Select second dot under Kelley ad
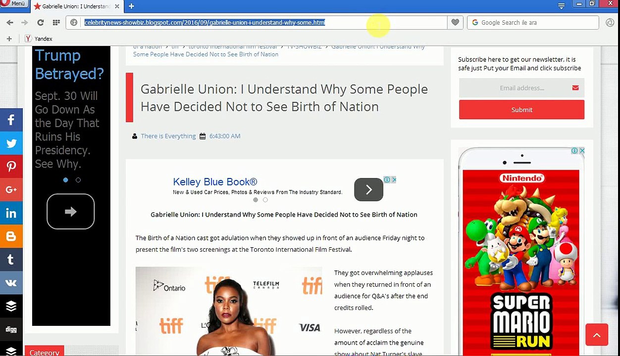The height and width of the screenshot is (356, 620). (x=265, y=200)
